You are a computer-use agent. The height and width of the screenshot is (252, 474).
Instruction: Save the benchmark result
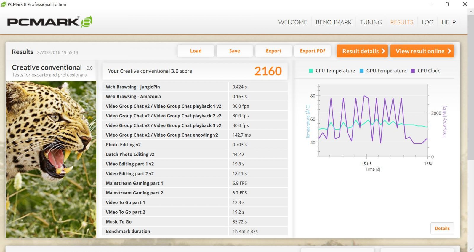(x=234, y=51)
